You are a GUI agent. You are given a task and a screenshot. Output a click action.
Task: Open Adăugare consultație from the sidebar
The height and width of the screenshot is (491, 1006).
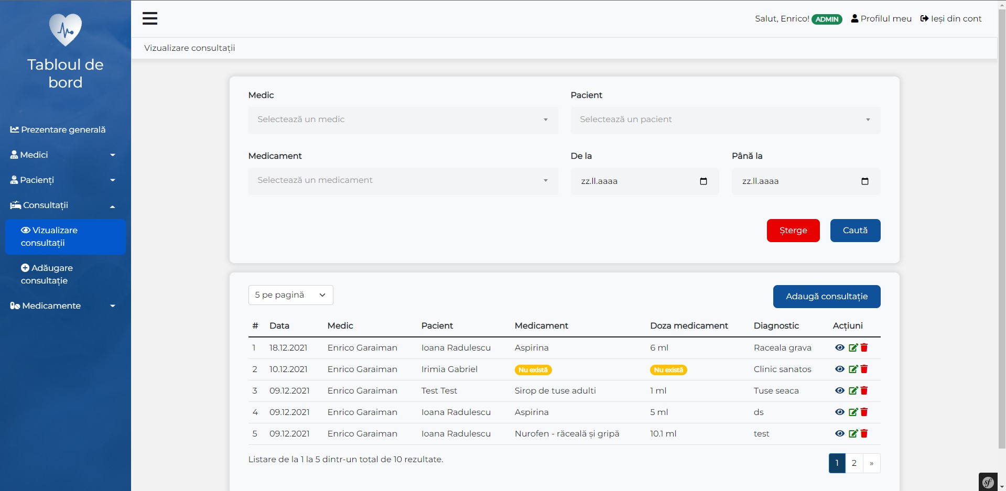(x=51, y=274)
